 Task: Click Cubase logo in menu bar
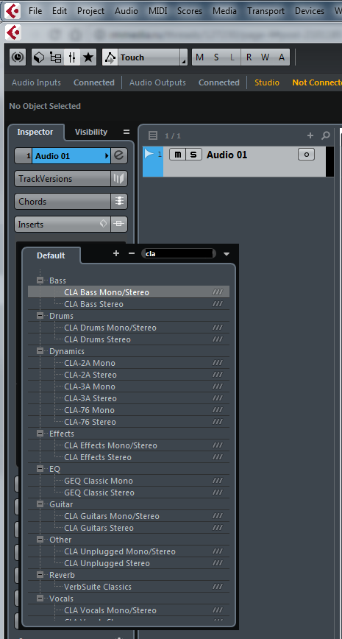click(13, 10)
